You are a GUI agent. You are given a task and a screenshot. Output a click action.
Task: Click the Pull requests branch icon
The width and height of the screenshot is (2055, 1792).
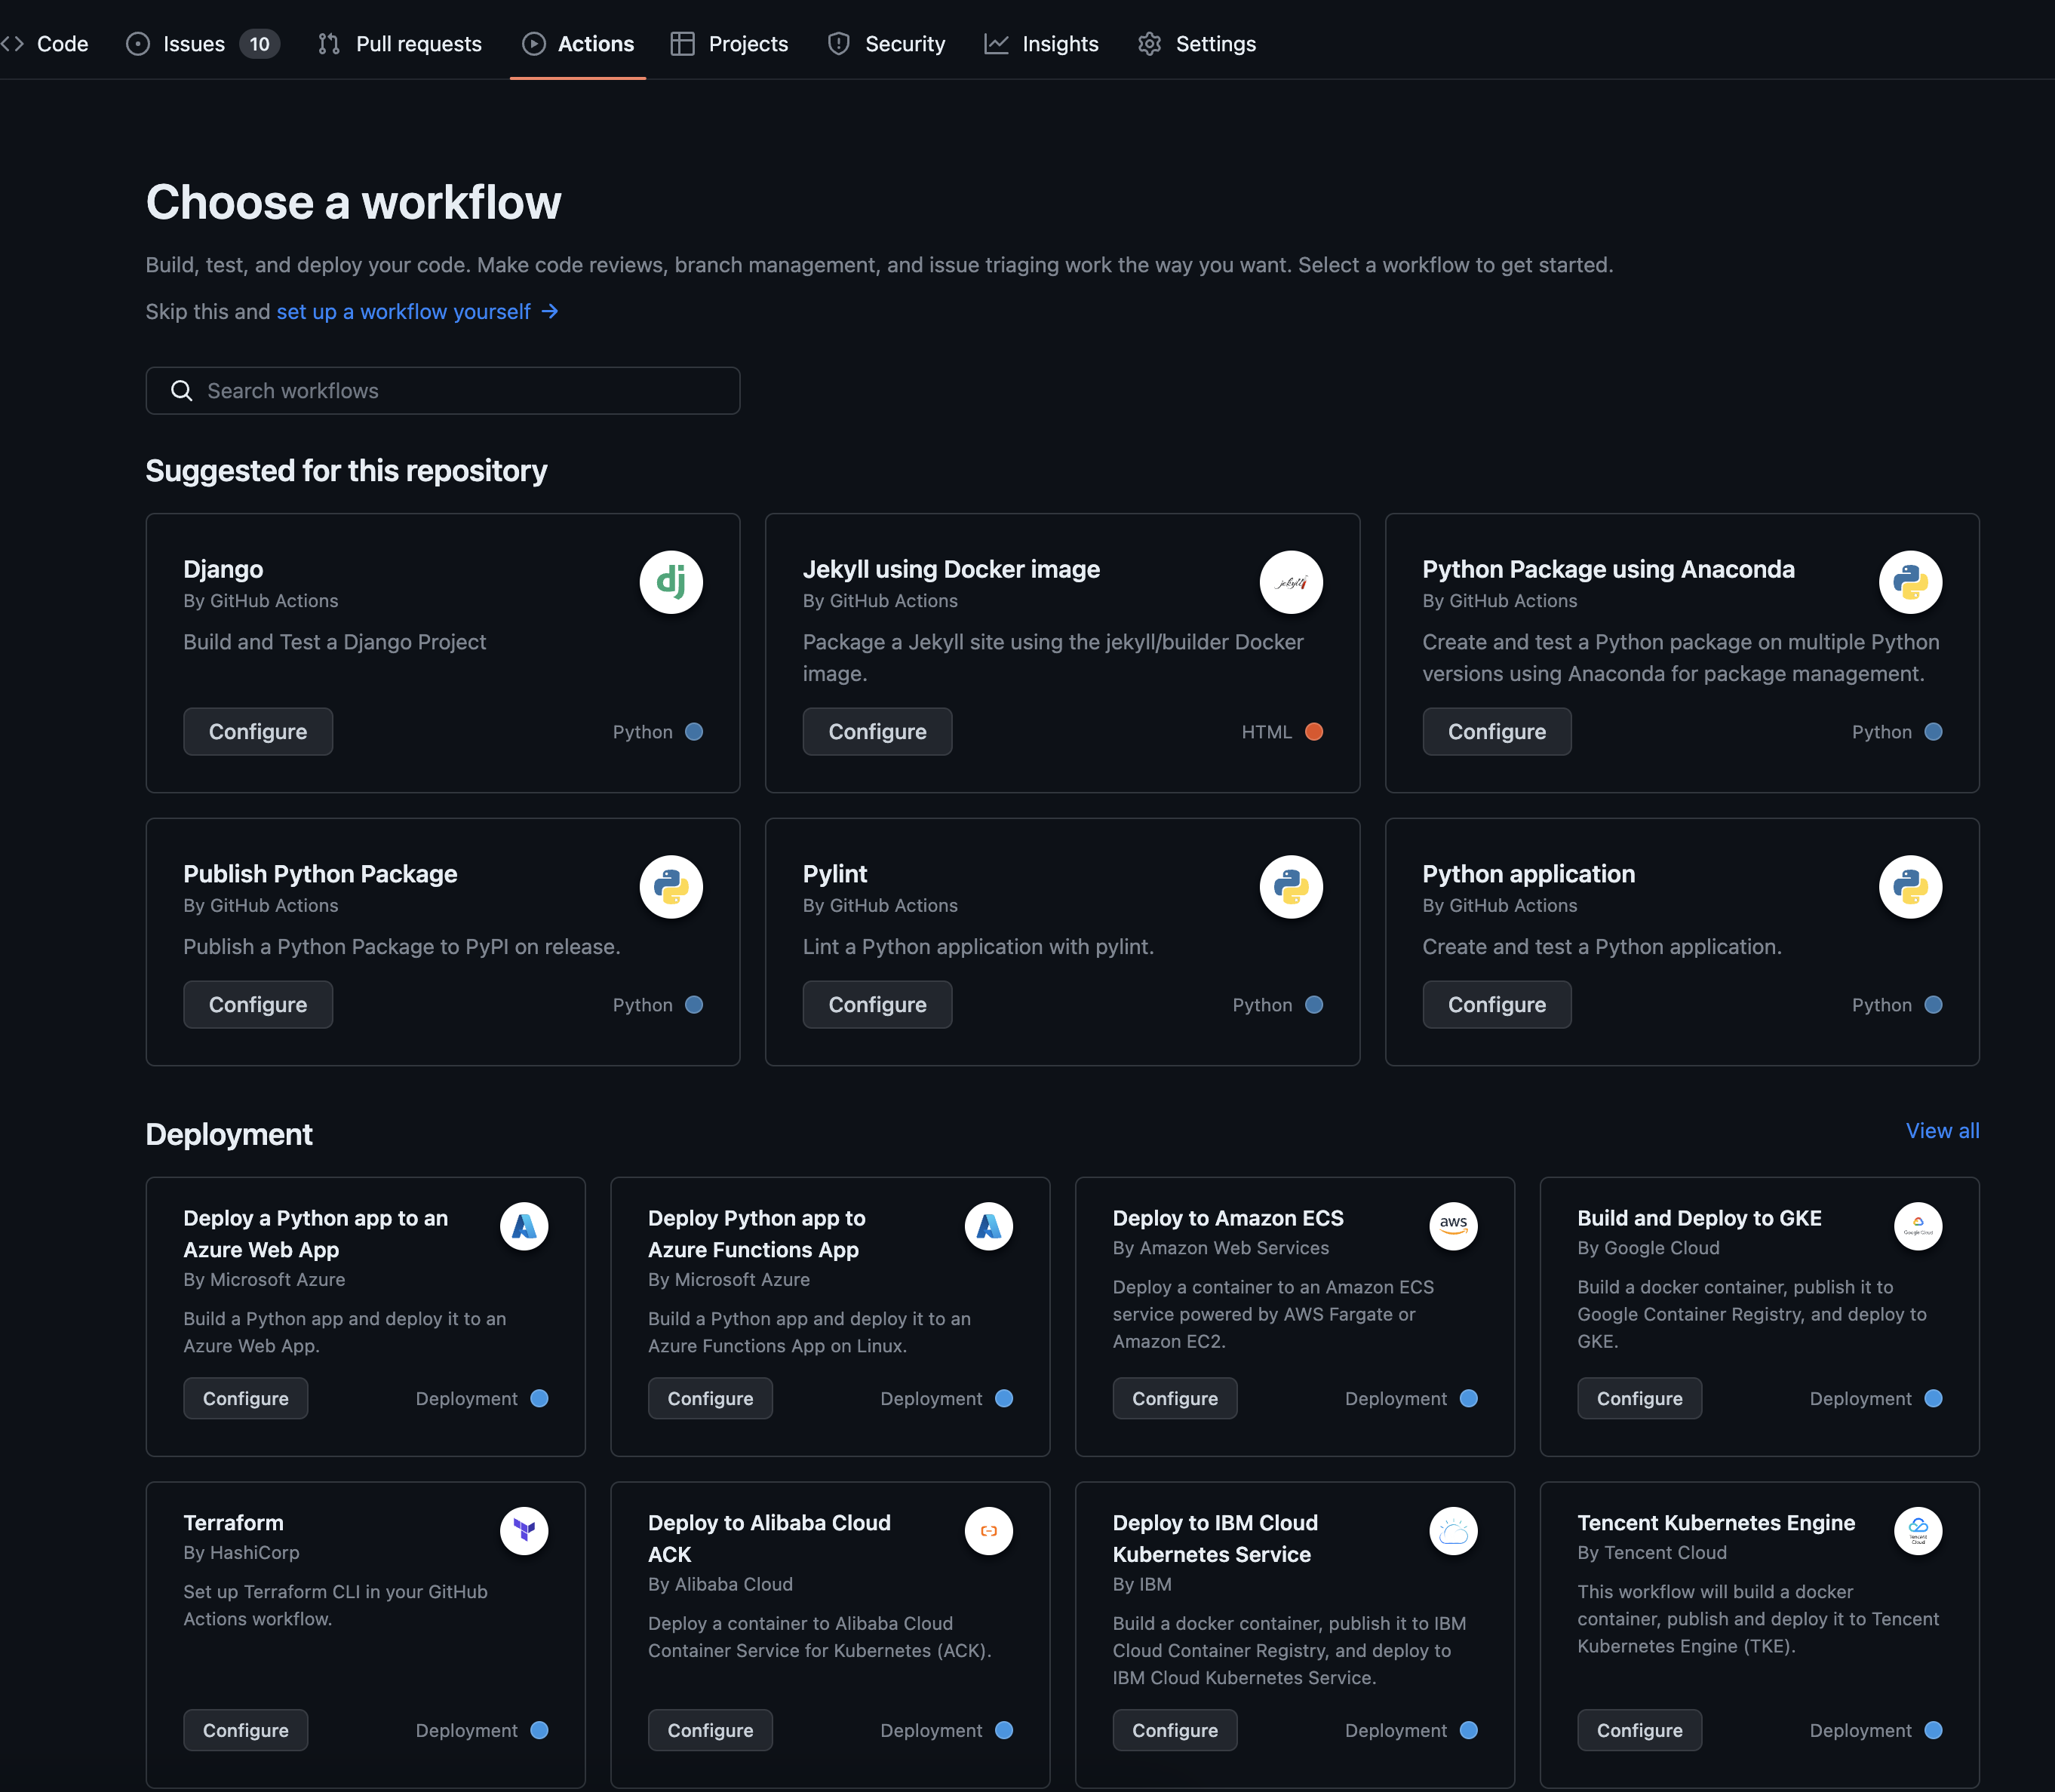pos(329,44)
